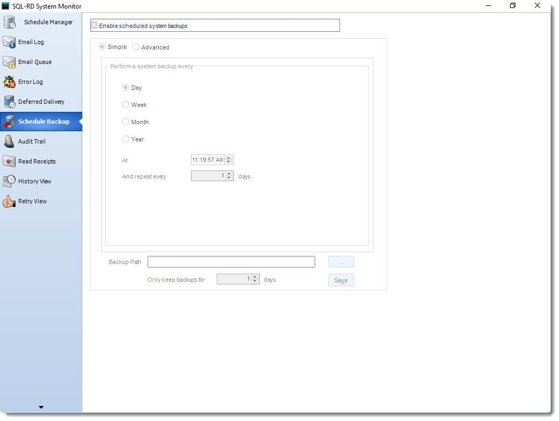This screenshot has height=421, width=559.
Task: Restore down the System Monitor window
Action: coord(513,6)
